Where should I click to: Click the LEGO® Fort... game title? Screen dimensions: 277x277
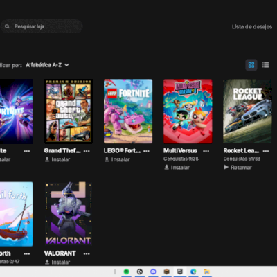(x=122, y=150)
